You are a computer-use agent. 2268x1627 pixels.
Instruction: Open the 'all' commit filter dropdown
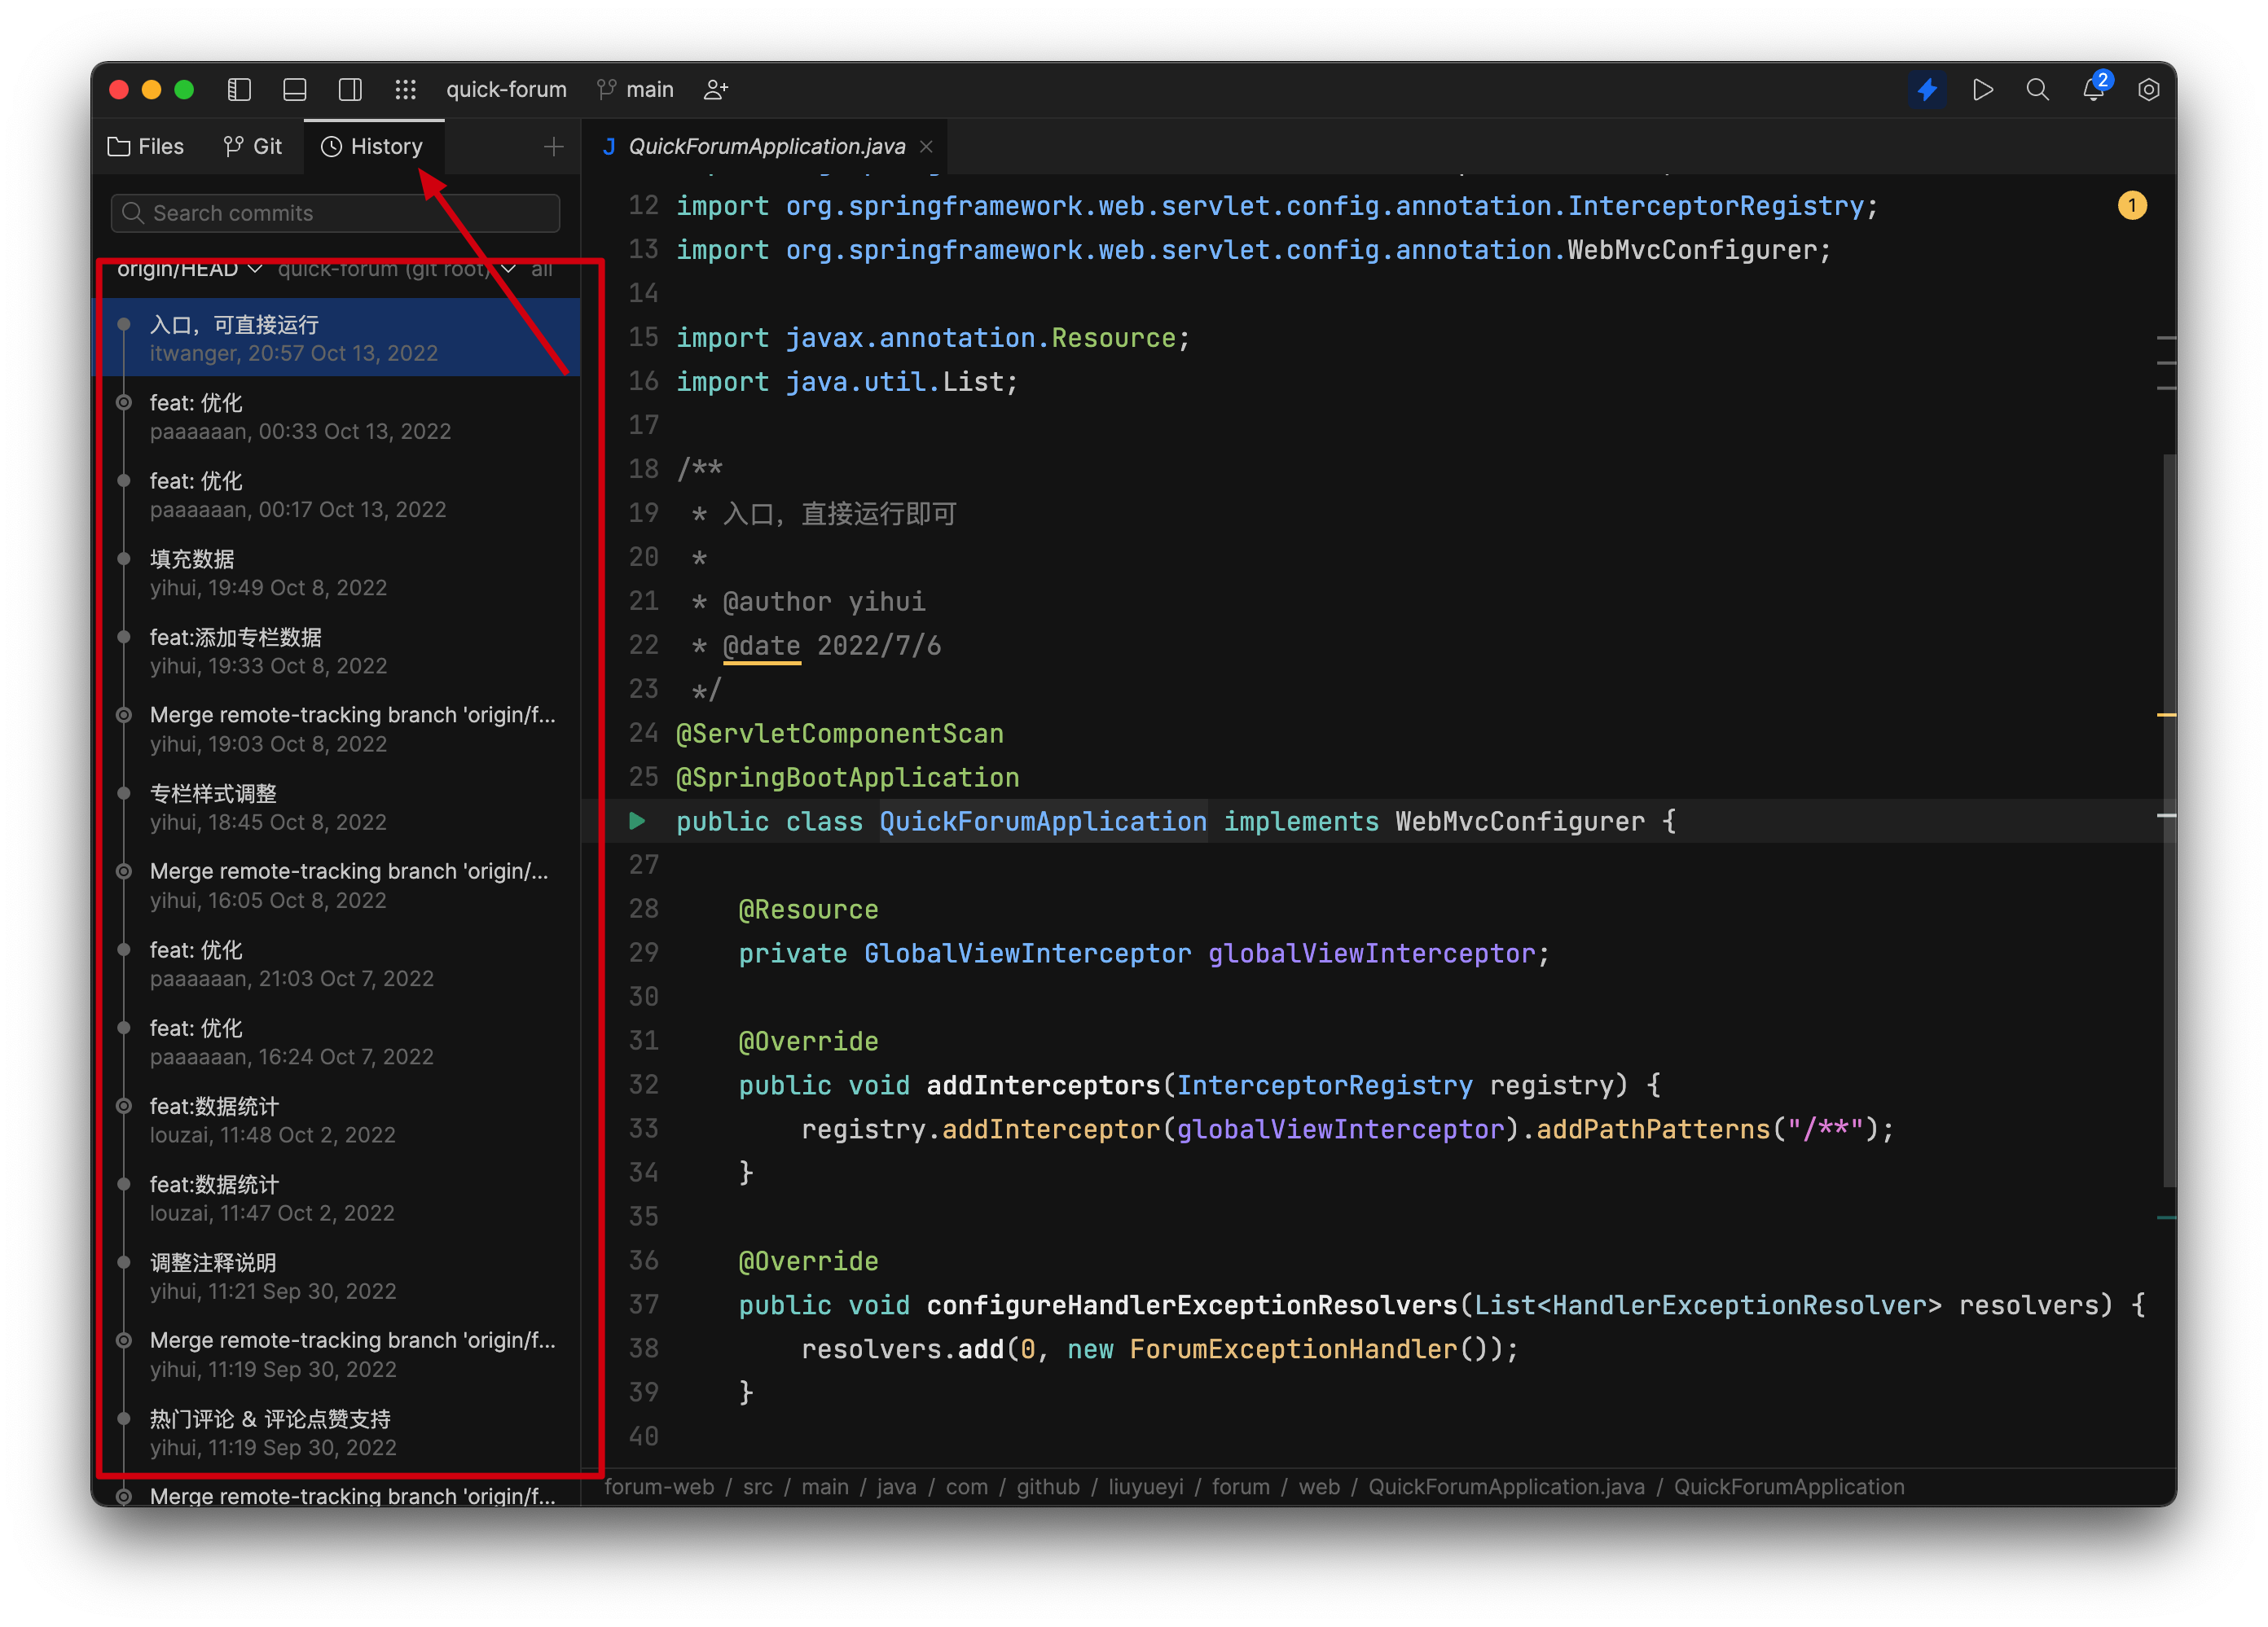pyautogui.click(x=542, y=268)
